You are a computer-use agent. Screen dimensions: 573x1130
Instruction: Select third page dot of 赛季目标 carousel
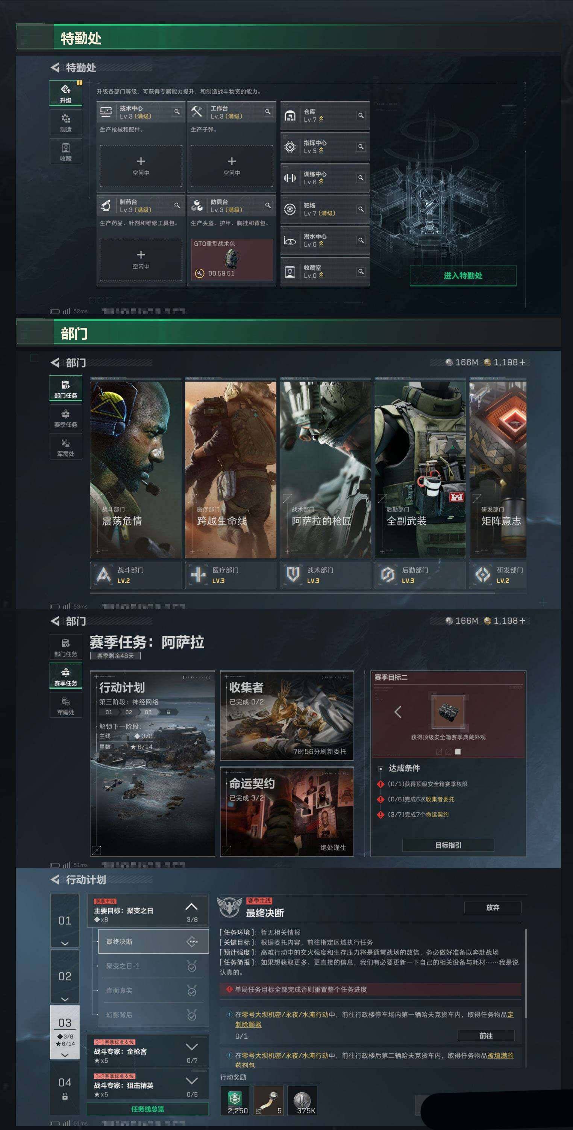point(458,751)
